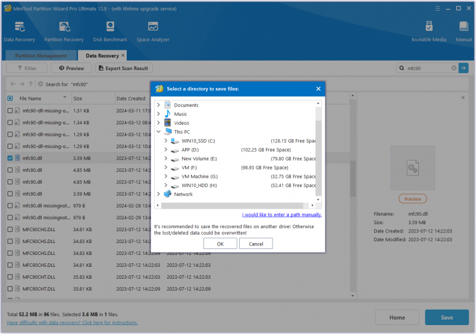Expand the WIN10_SSD (C:) drive node
This screenshot has height=334, width=476.
tap(166, 141)
